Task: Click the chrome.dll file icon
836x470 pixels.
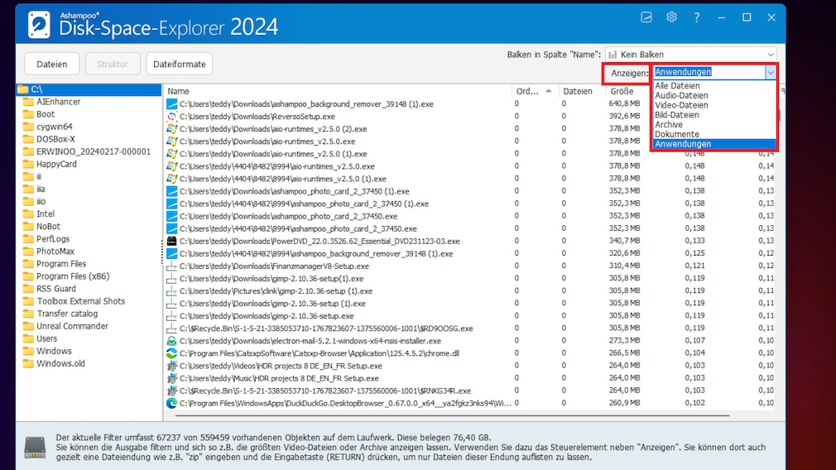Action: click(172, 353)
